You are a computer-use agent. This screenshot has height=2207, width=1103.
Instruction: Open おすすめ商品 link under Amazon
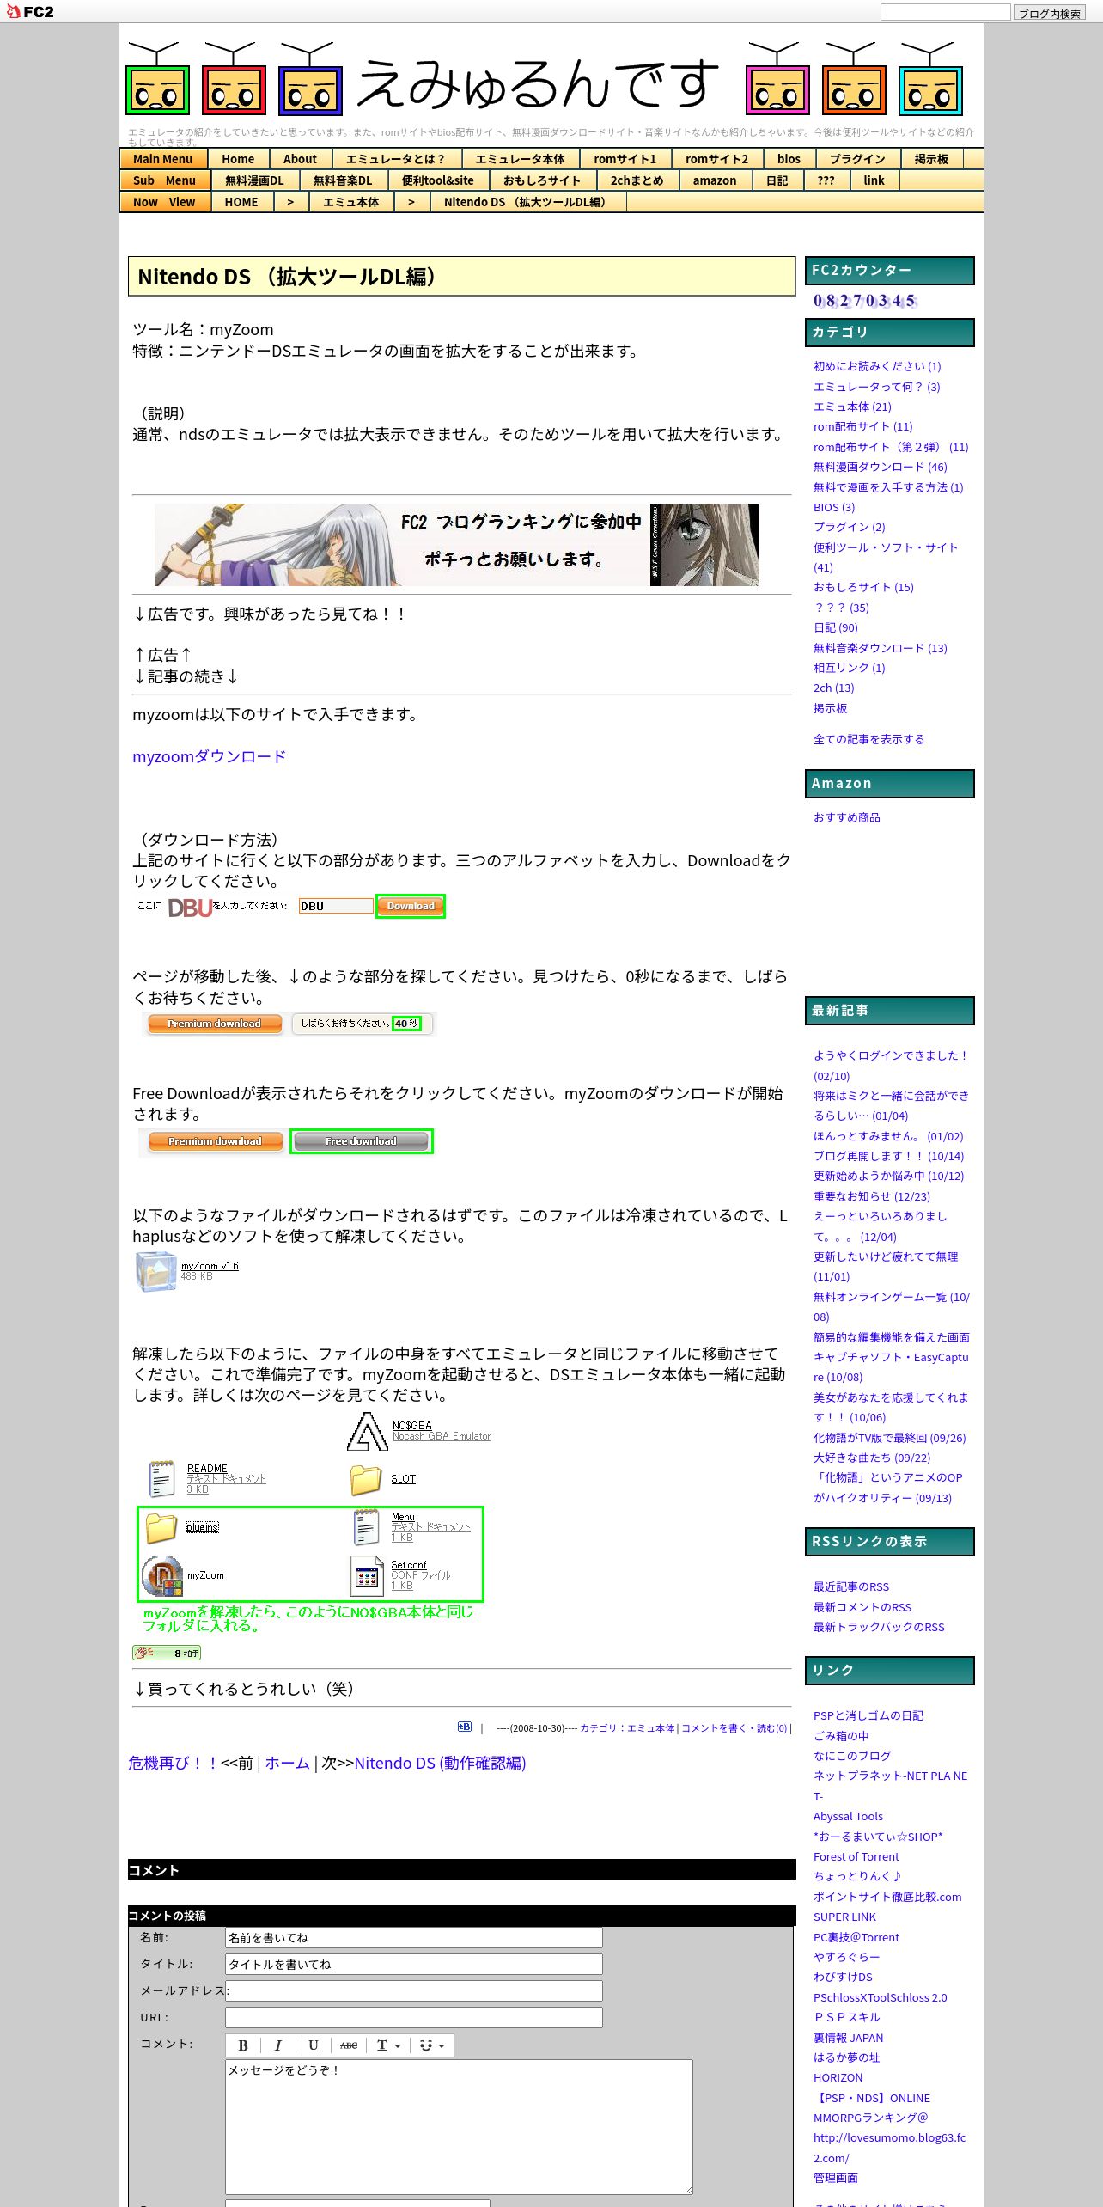[x=847, y=817]
